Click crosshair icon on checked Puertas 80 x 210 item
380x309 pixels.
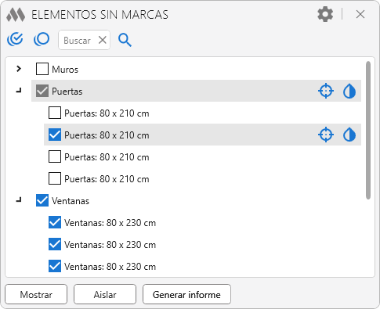coord(326,135)
